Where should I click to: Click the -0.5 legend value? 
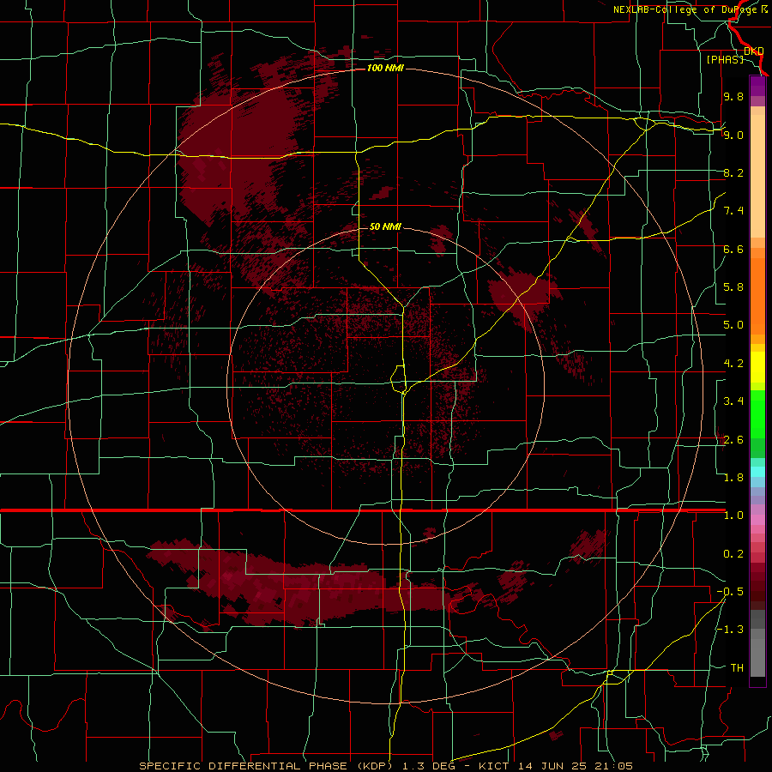pyautogui.click(x=730, y=592)
